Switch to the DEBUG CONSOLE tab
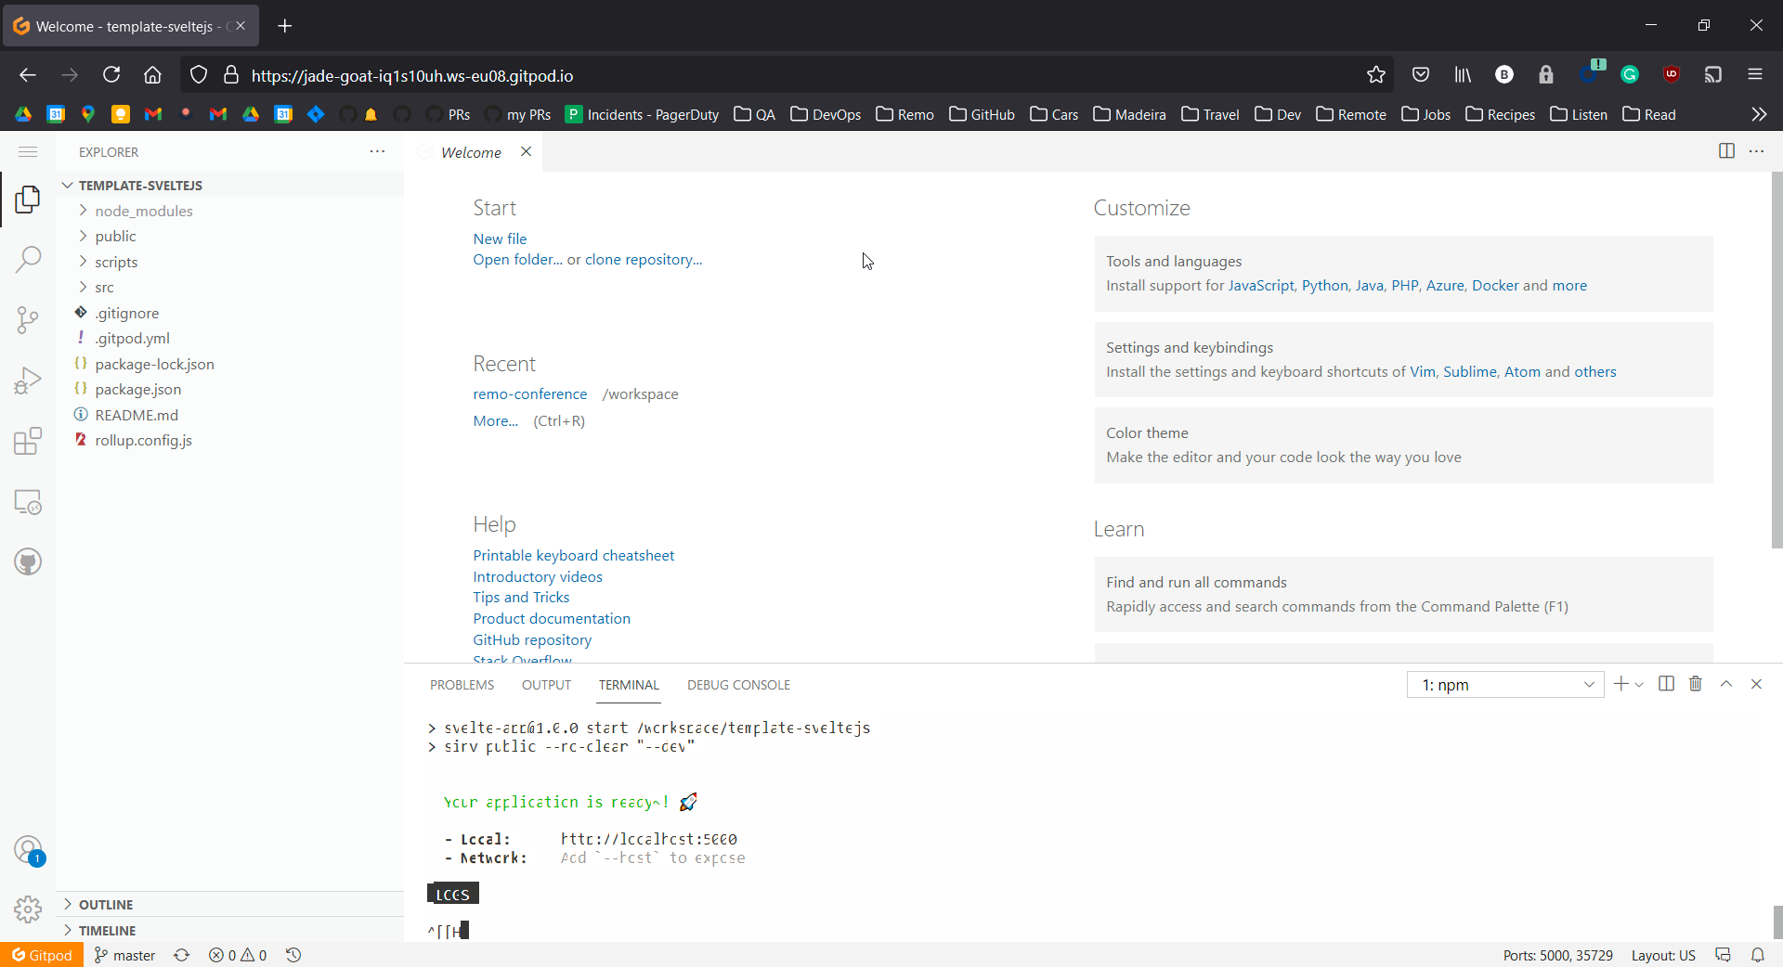1783x967 pixels. click(x=737, y=685)
